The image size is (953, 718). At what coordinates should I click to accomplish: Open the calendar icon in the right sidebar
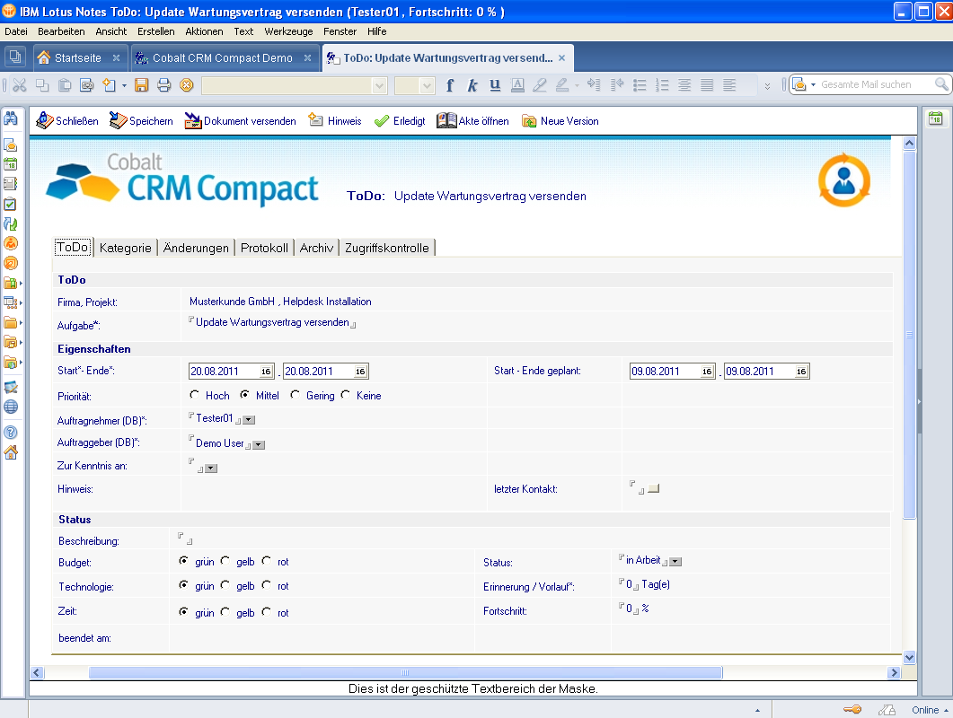tap(935, 119)
